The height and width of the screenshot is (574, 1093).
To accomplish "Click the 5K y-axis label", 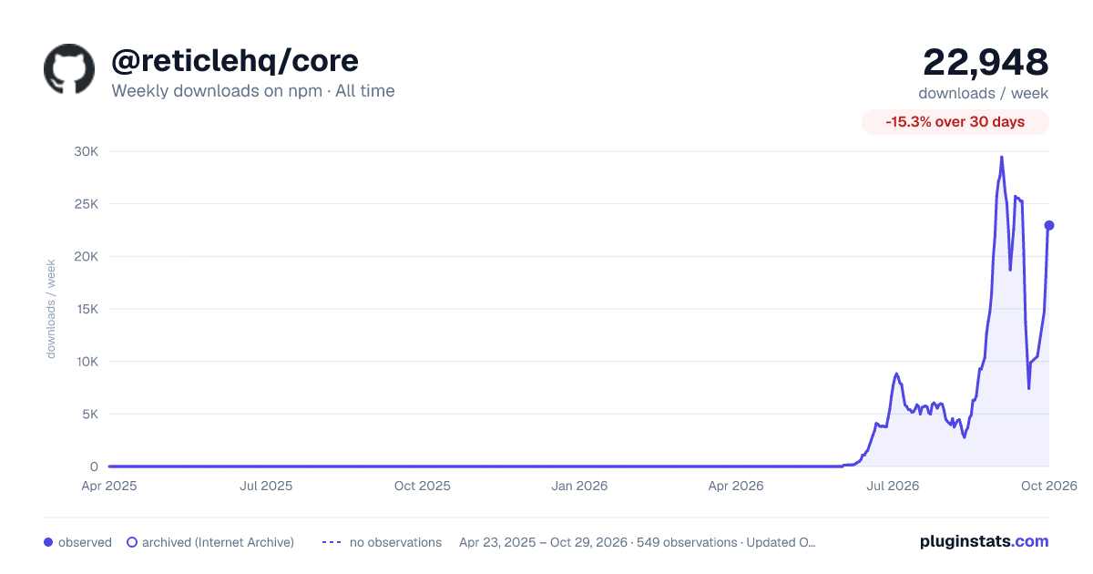I will coord(89,414).
